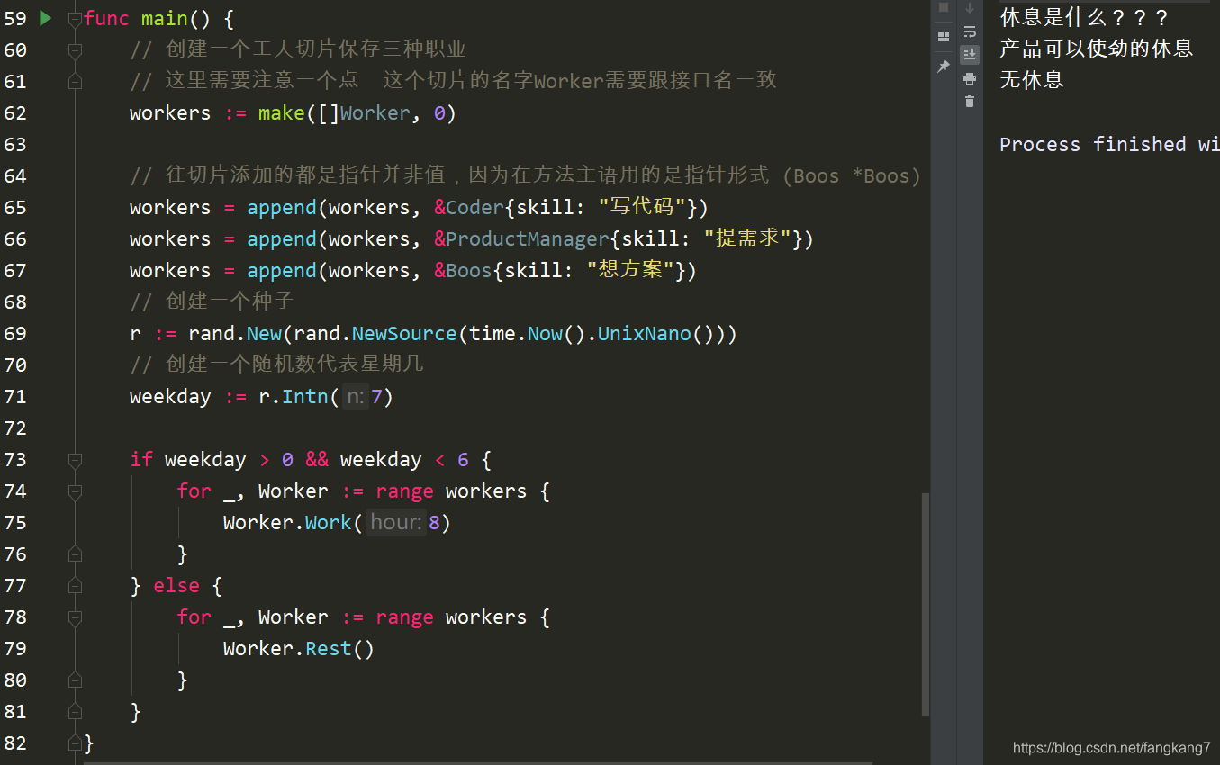Click the editor's vertical scrollbar thumb
The image size is (1220, 765).
[926, 605]
